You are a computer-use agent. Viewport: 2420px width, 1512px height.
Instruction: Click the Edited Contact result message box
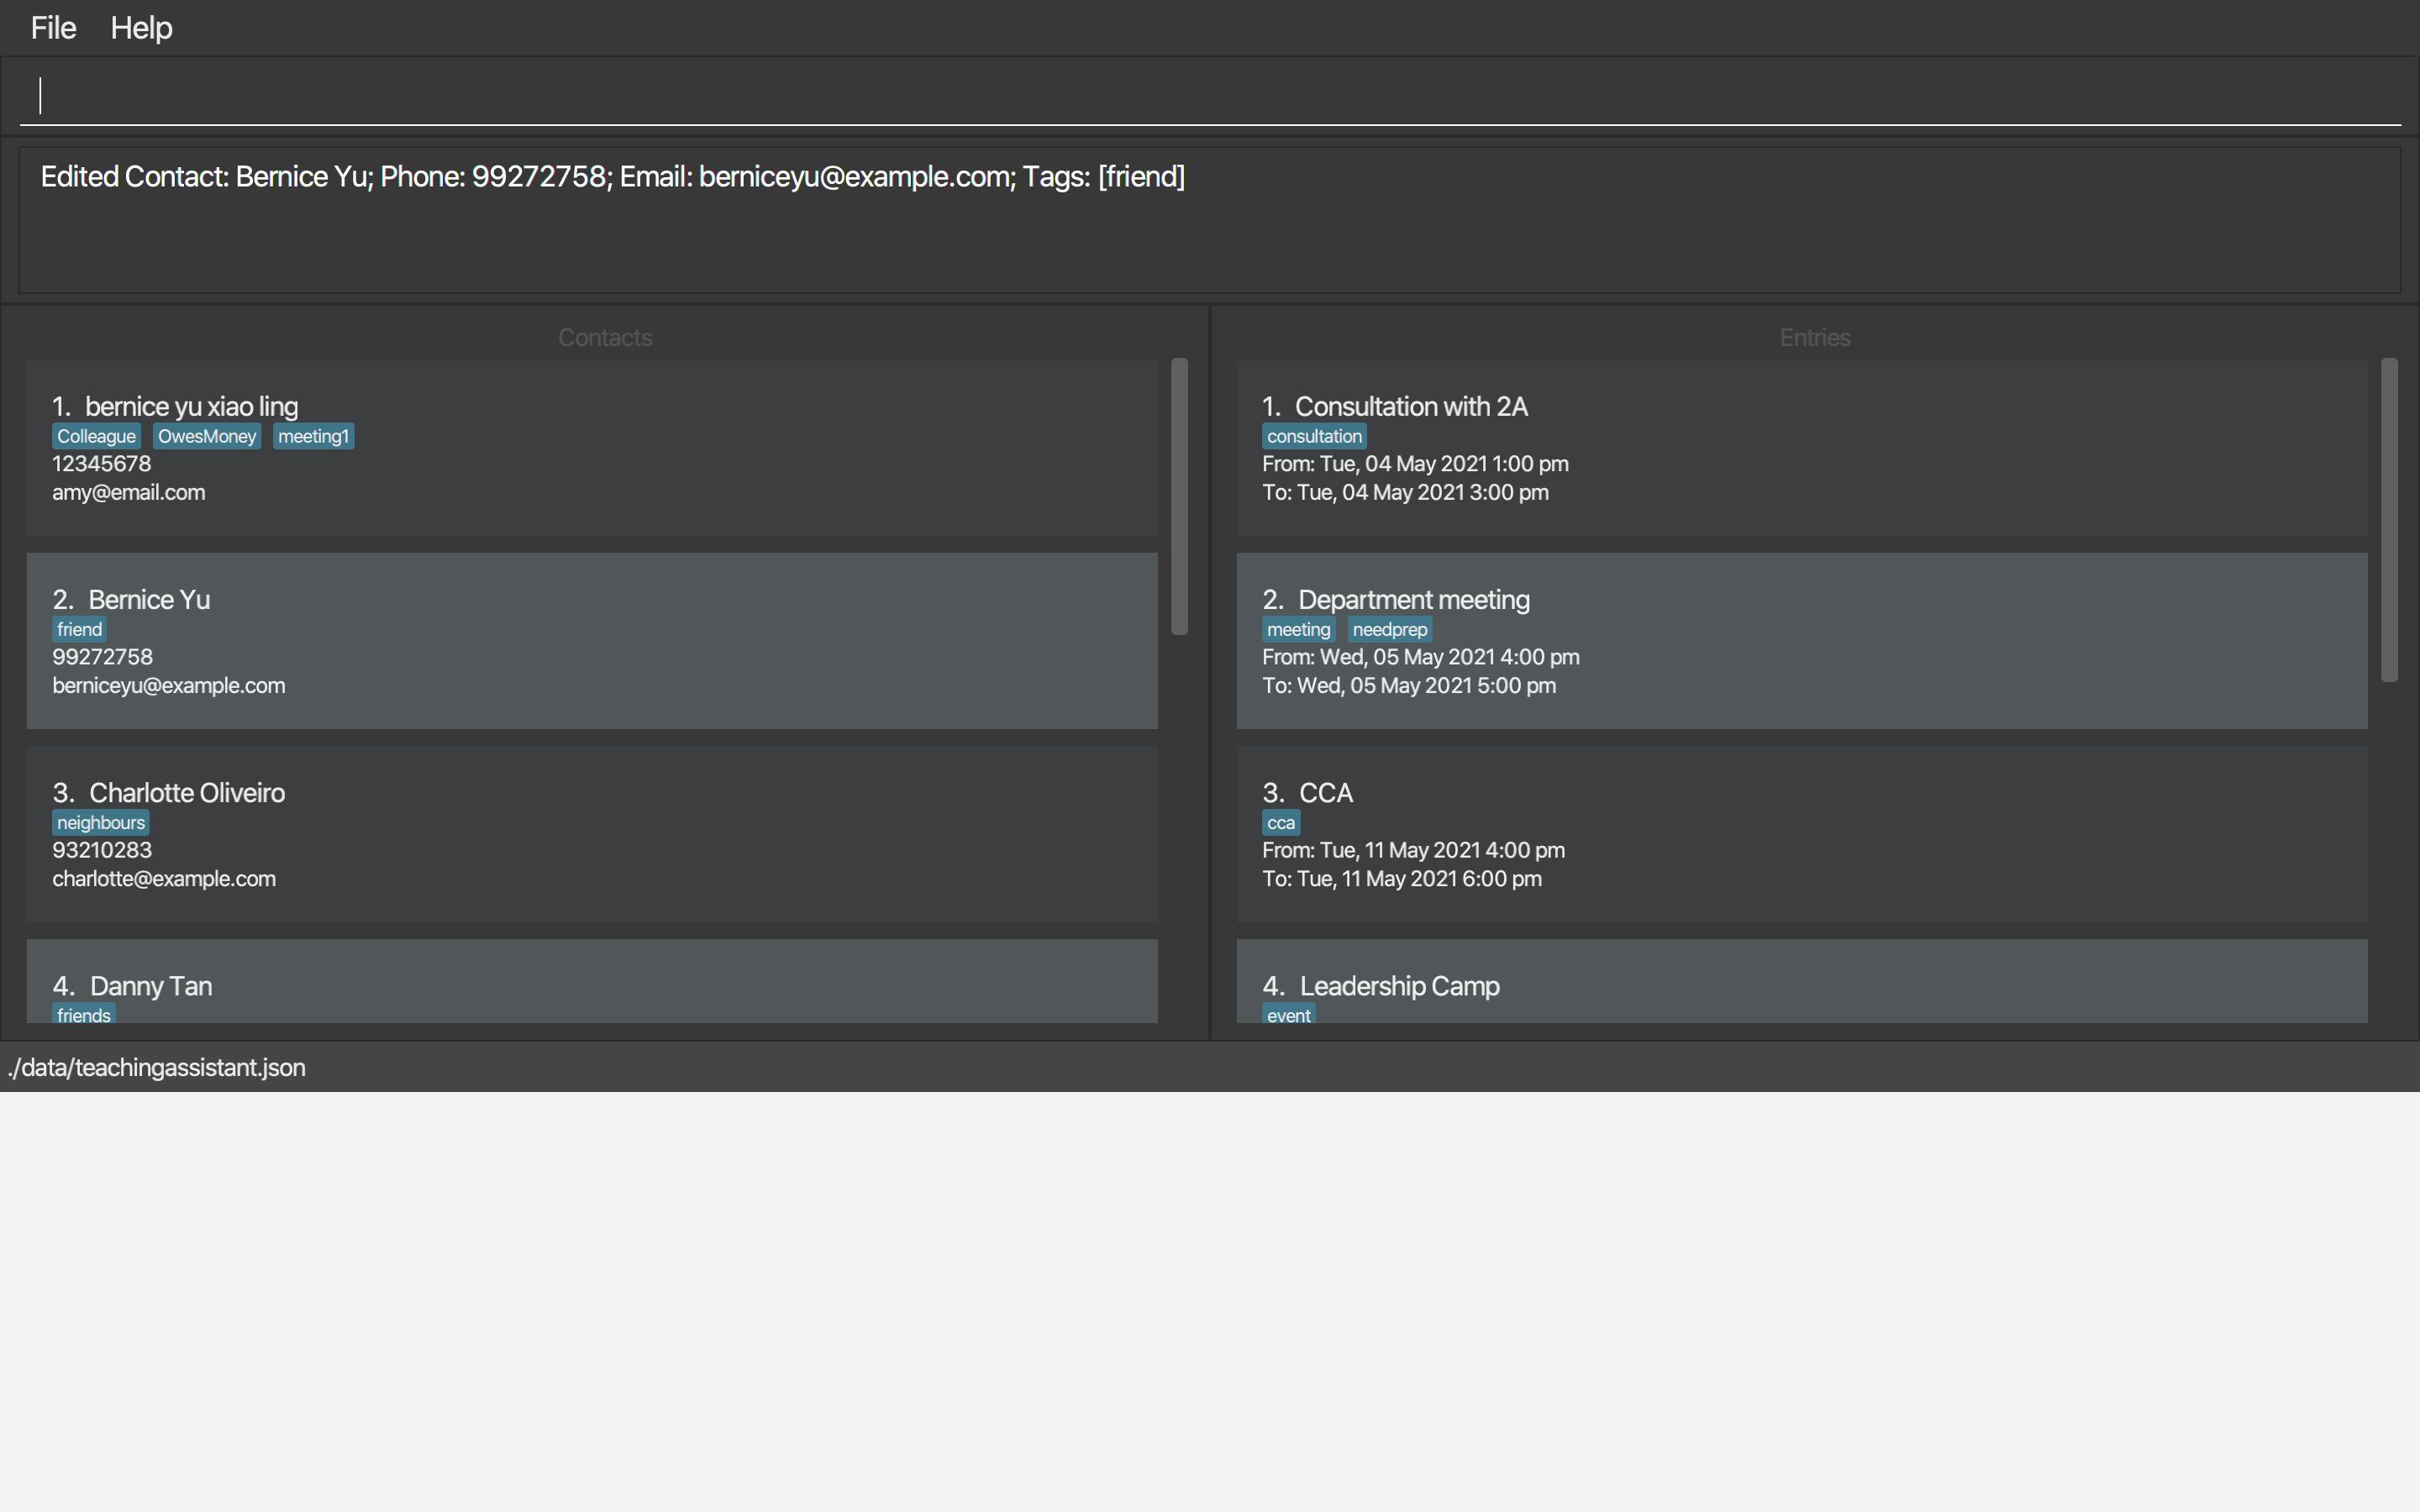(1208, 220)
